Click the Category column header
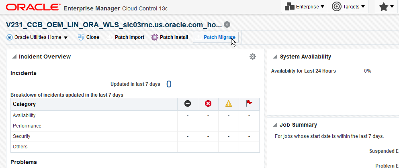This screenshot has height=168, width=399. [x=94, y=104]
